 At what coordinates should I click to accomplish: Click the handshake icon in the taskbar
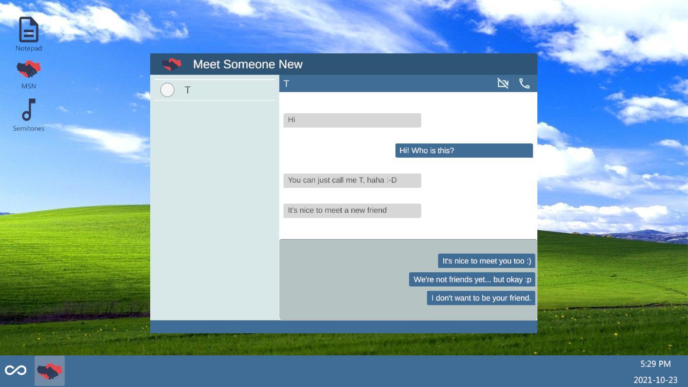[x=50, y=371]
